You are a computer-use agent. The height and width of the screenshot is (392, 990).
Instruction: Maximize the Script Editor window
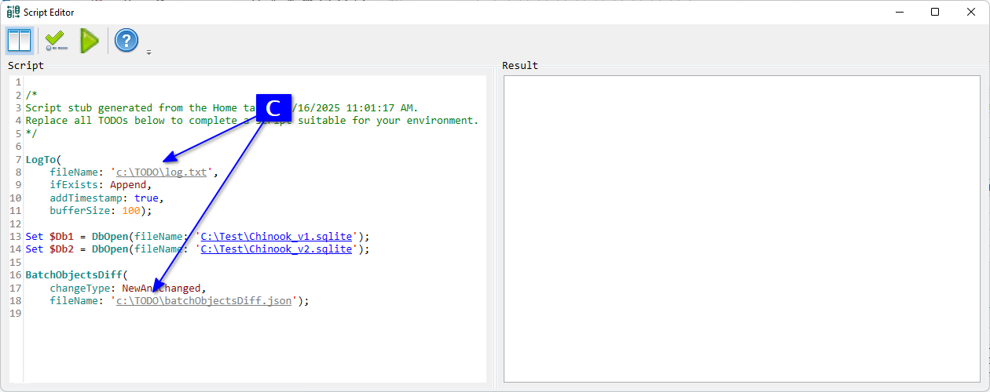934,12
